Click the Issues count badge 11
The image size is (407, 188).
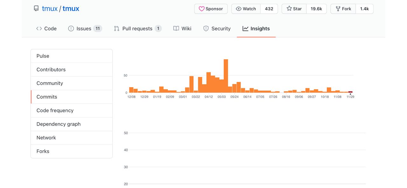click(x=98, y=29)
